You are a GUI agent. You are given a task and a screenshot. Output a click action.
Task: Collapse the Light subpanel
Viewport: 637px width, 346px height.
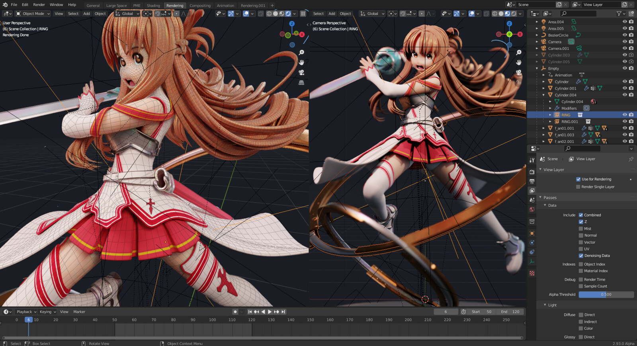[545, 305]
